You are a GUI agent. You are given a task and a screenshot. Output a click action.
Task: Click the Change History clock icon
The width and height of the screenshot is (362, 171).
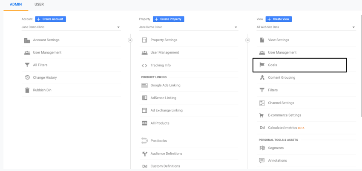(x=27, y=77)
